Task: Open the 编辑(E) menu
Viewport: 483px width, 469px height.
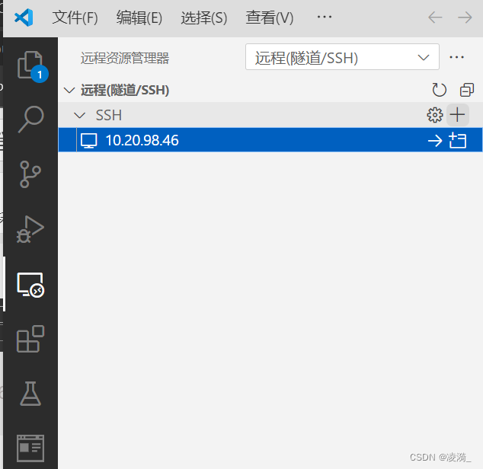Action: 139,18
